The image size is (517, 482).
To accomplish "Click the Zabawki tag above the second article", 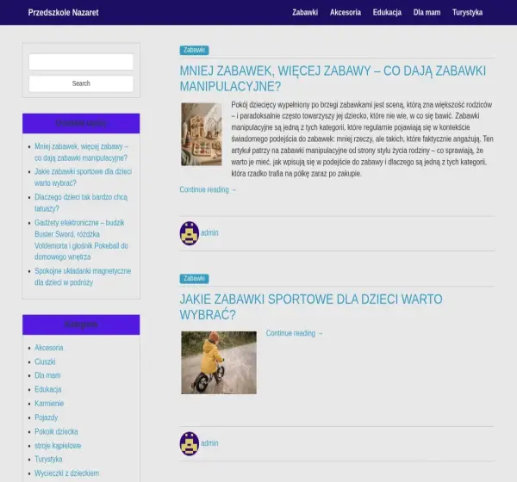I will point(194,279).
